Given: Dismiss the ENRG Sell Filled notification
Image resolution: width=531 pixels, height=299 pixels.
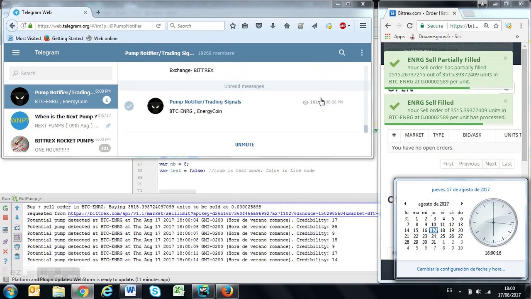Looking at the screenshot, I should click(x=505, y=101).
